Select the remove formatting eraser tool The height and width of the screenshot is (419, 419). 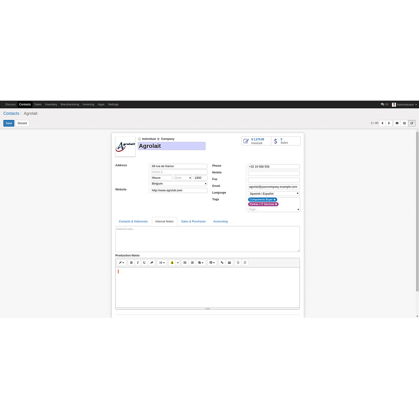[x=151, y=262]
